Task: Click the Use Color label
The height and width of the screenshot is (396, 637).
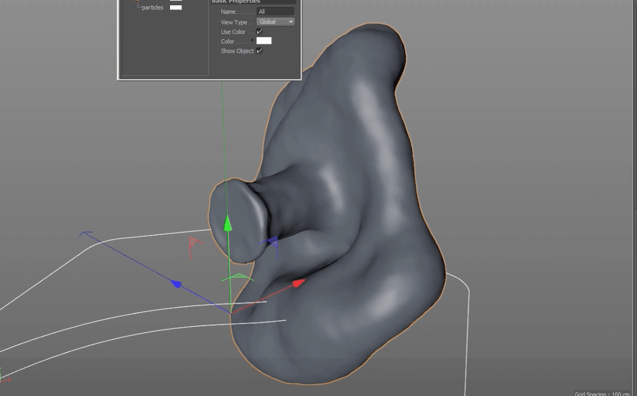Action: pos(233,32)
